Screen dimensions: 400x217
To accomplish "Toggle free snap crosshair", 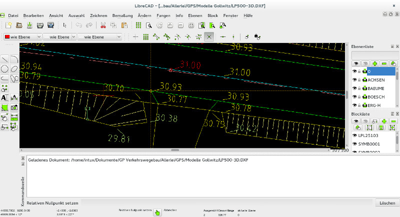I will pos(135,37).
